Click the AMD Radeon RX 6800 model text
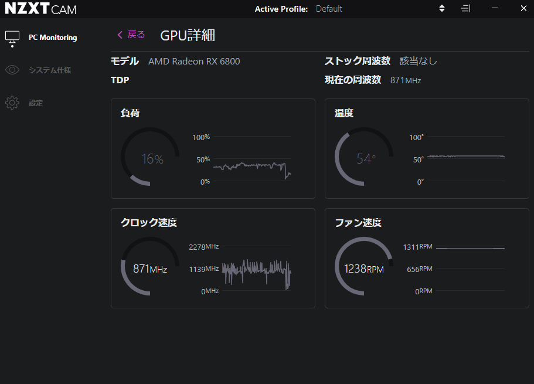Viewport: 534px width, 384px height. 194,62
